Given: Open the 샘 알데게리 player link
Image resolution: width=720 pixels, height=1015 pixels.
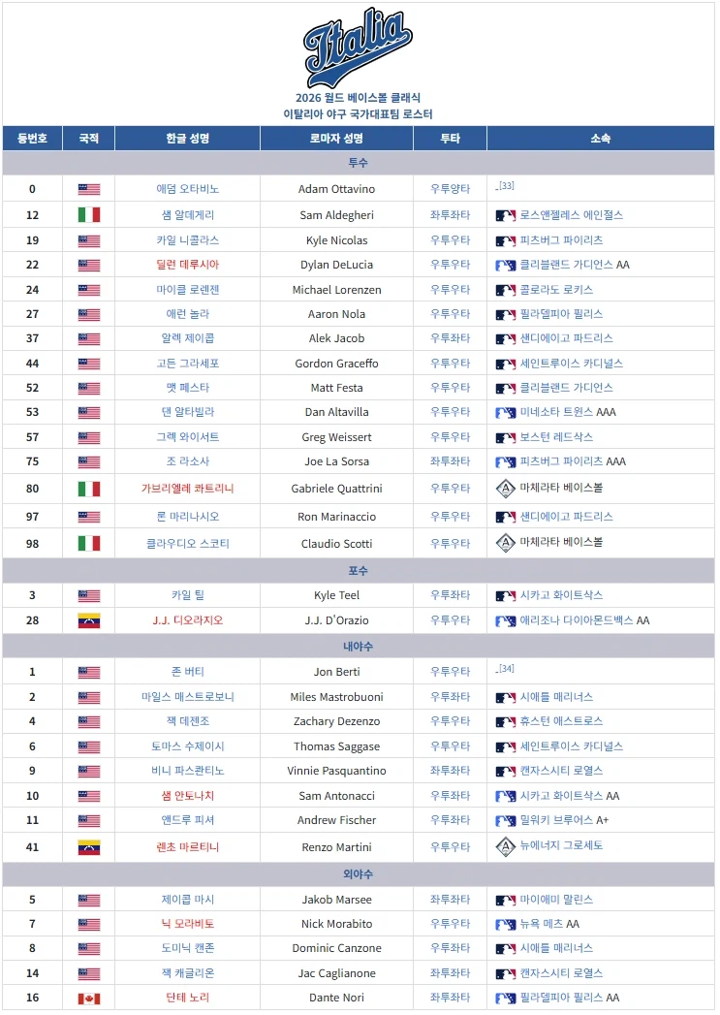Looking at the screenshot, I should coord(188,215).
